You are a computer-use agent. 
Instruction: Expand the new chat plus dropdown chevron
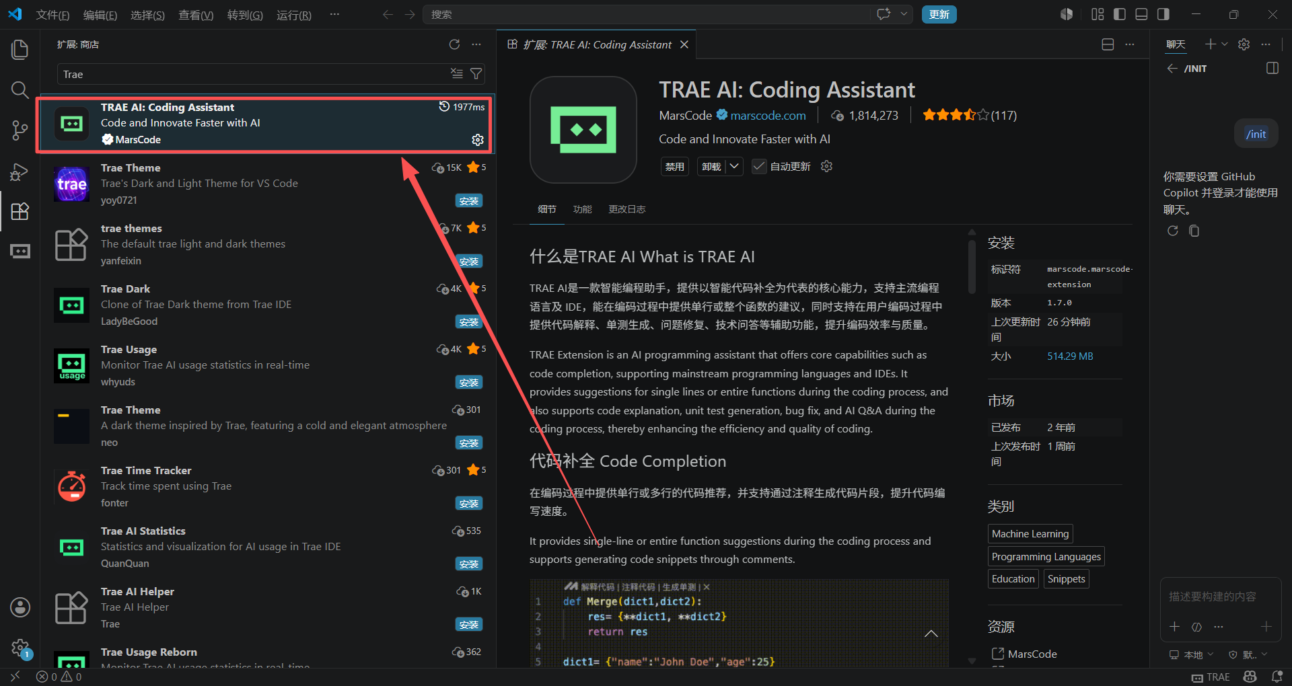point(1225,44)
